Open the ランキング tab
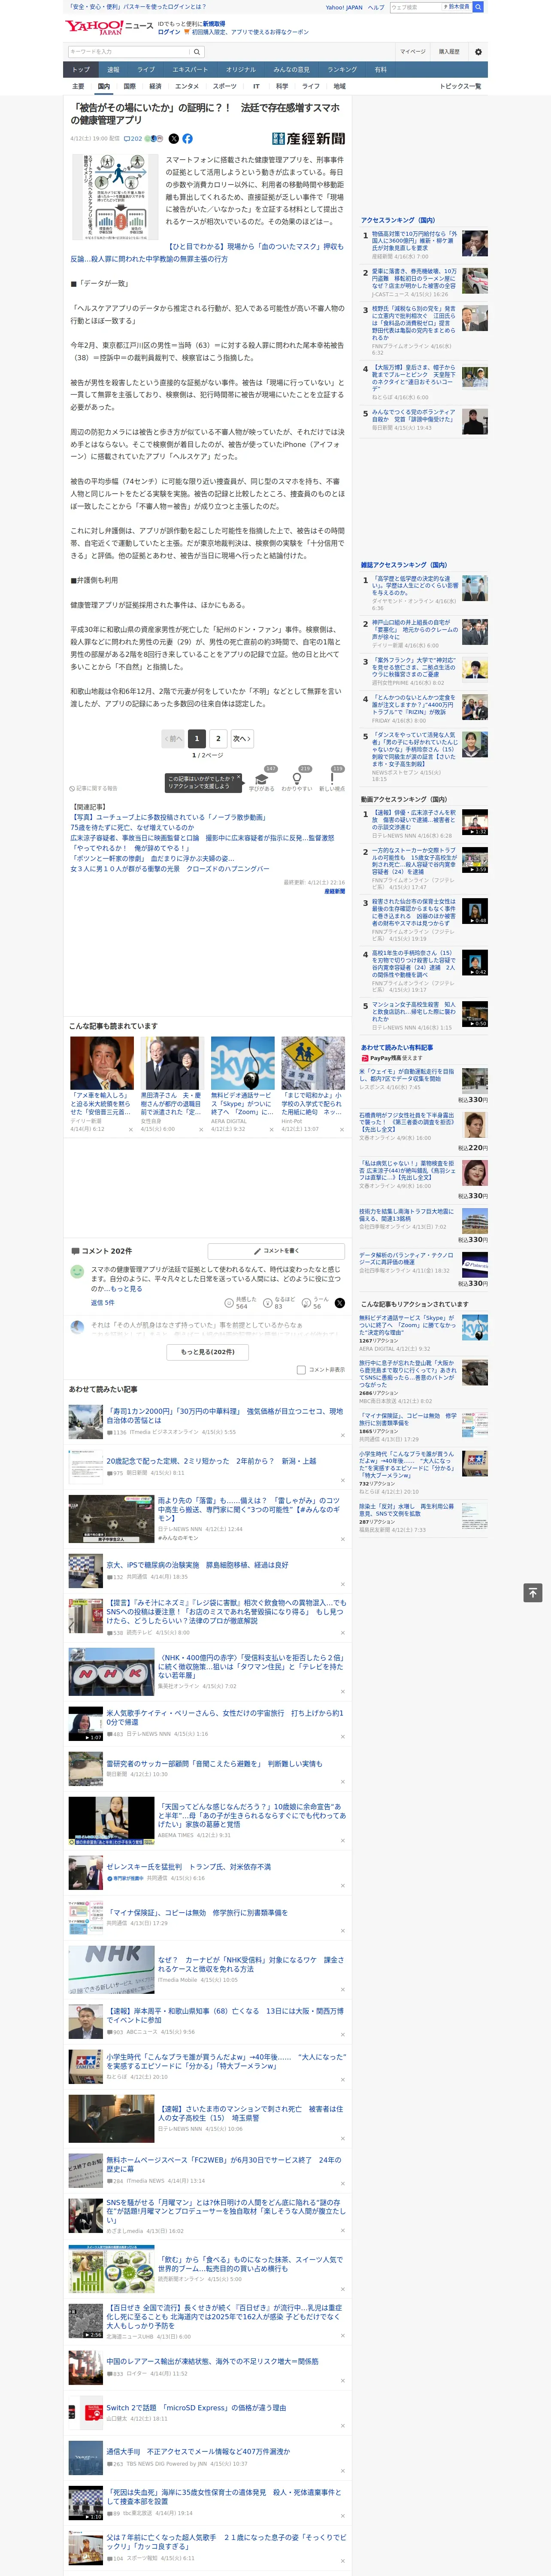The image size is (551, 2576). (x=342, y=70)
